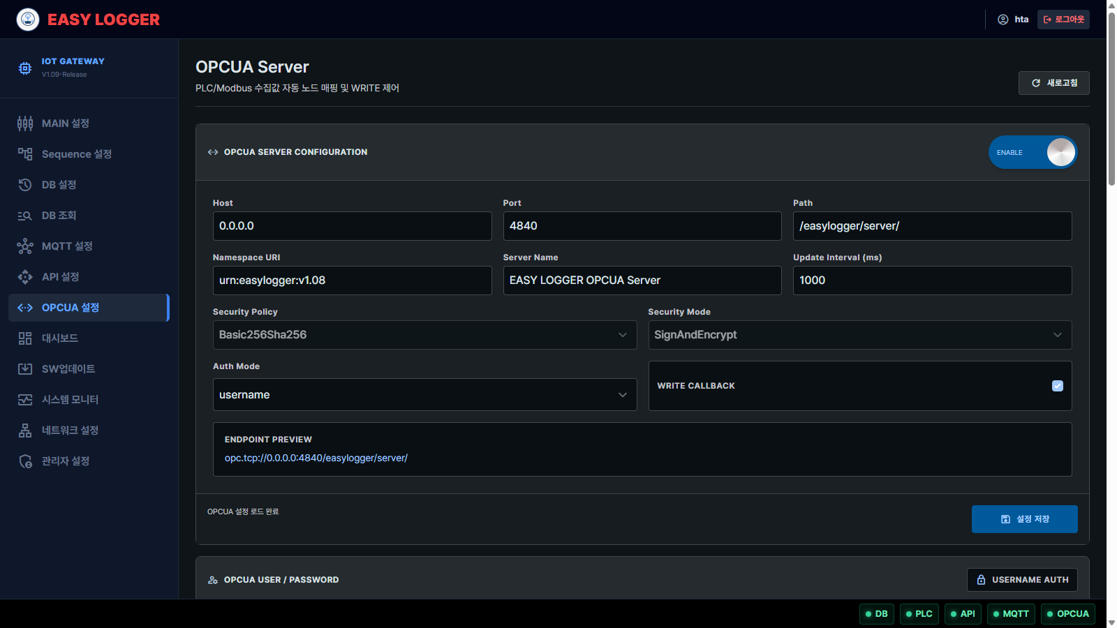Click the API 설정 arrows icon
This screenshot has height=628, width=1117.
[25, 277]
